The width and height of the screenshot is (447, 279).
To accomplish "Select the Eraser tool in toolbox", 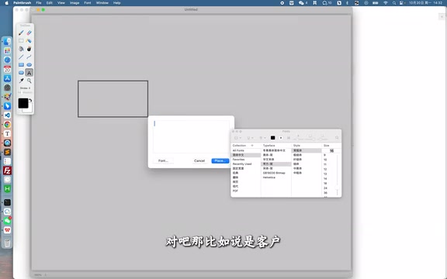I will 29,33.
